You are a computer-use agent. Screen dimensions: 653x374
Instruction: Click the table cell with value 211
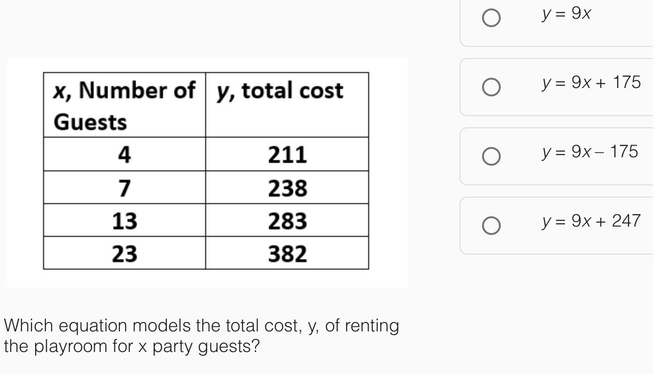[x=287, y=154]
